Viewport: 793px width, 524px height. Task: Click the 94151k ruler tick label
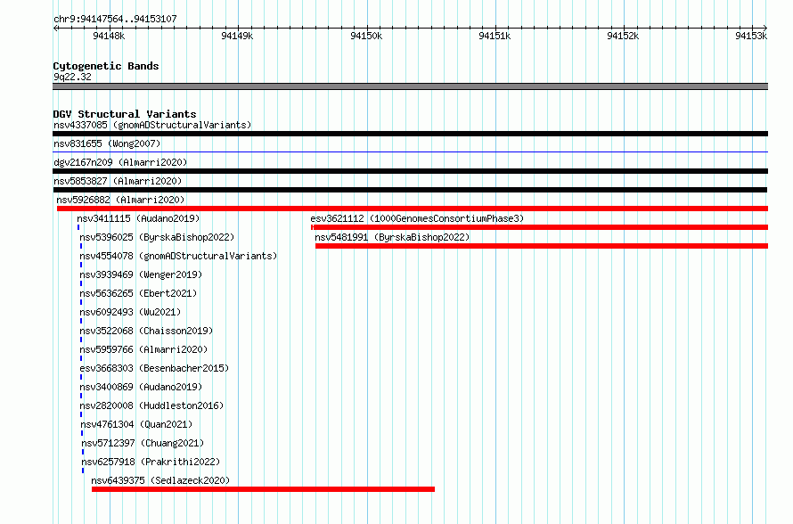[495, 36]
